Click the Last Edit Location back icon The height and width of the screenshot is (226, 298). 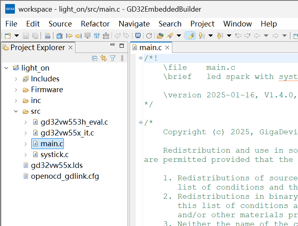point(238,36)
